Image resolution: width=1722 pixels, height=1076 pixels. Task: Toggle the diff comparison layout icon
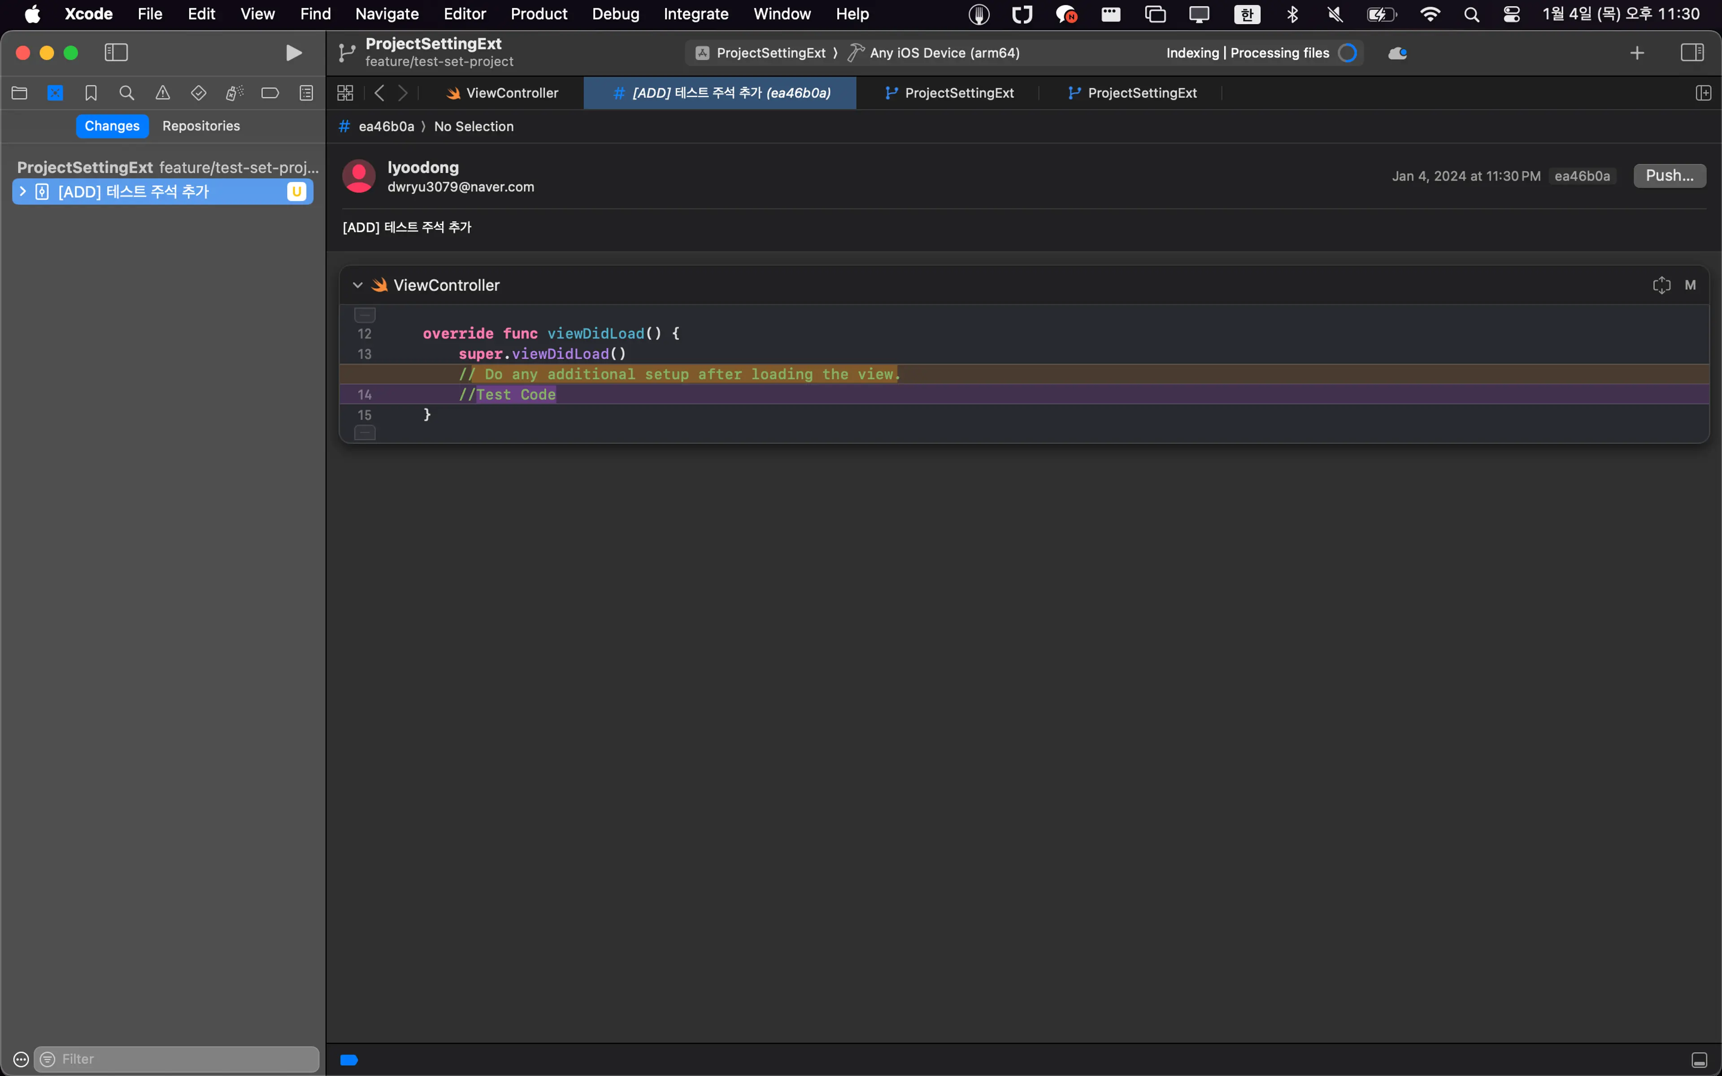coord(1661,286)
